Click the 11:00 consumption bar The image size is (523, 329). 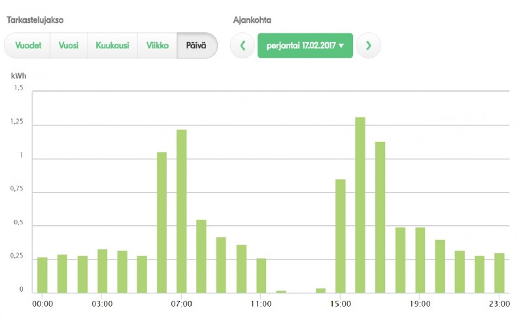click(261, 275)
